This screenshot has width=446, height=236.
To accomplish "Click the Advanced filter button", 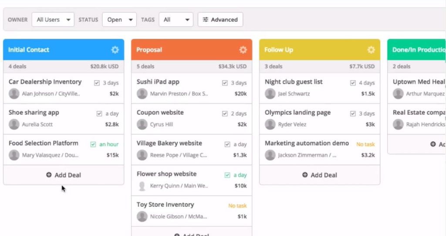I will [x=220, y=20].
